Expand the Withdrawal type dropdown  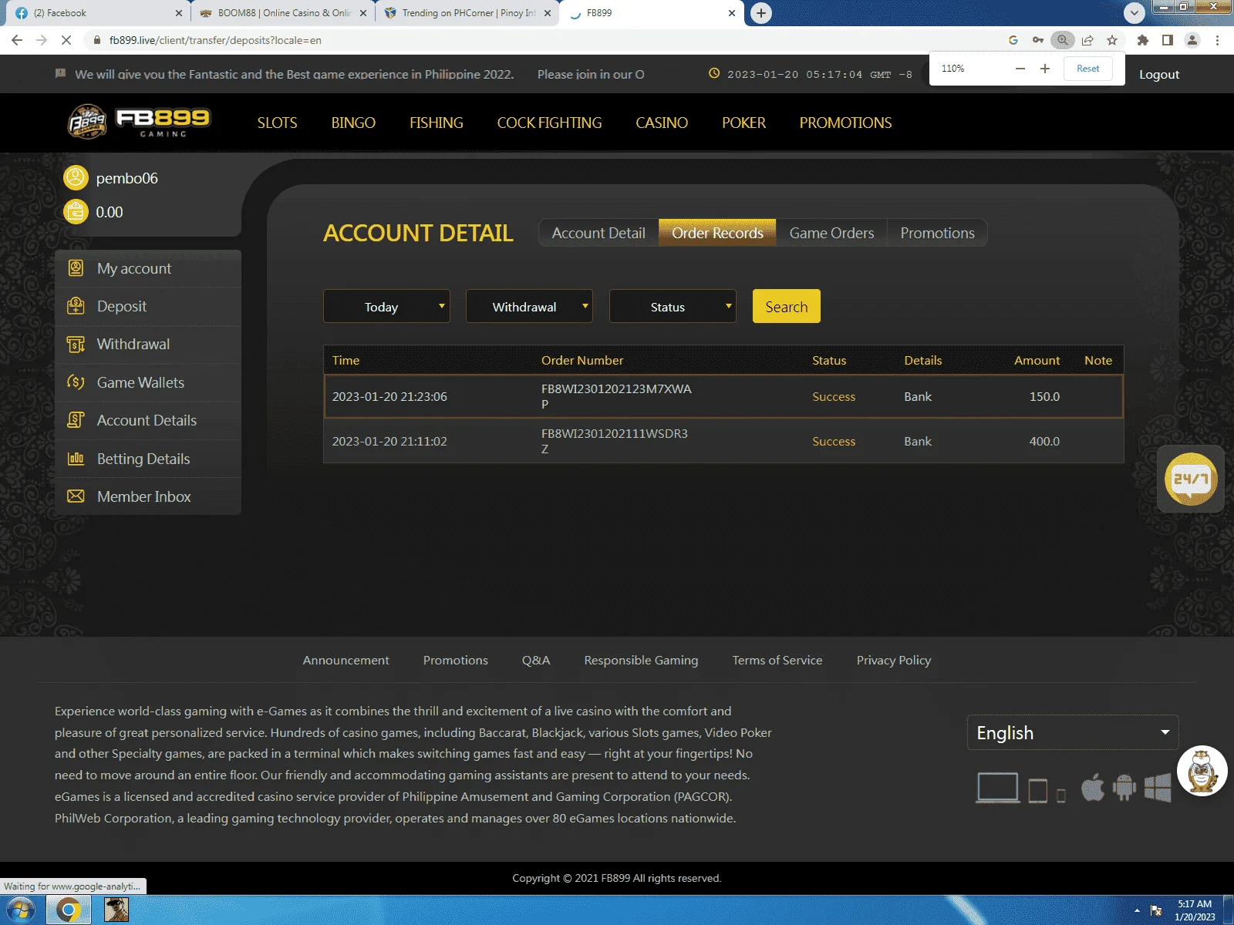(x=529, y=306)
